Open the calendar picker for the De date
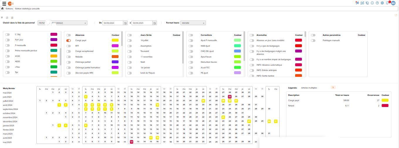399x148 pixels. pyautogui.click(x=125, y=23)
